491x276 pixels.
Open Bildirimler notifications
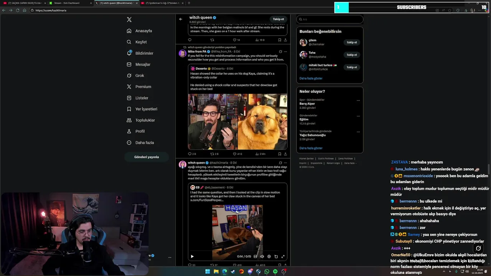140,53
